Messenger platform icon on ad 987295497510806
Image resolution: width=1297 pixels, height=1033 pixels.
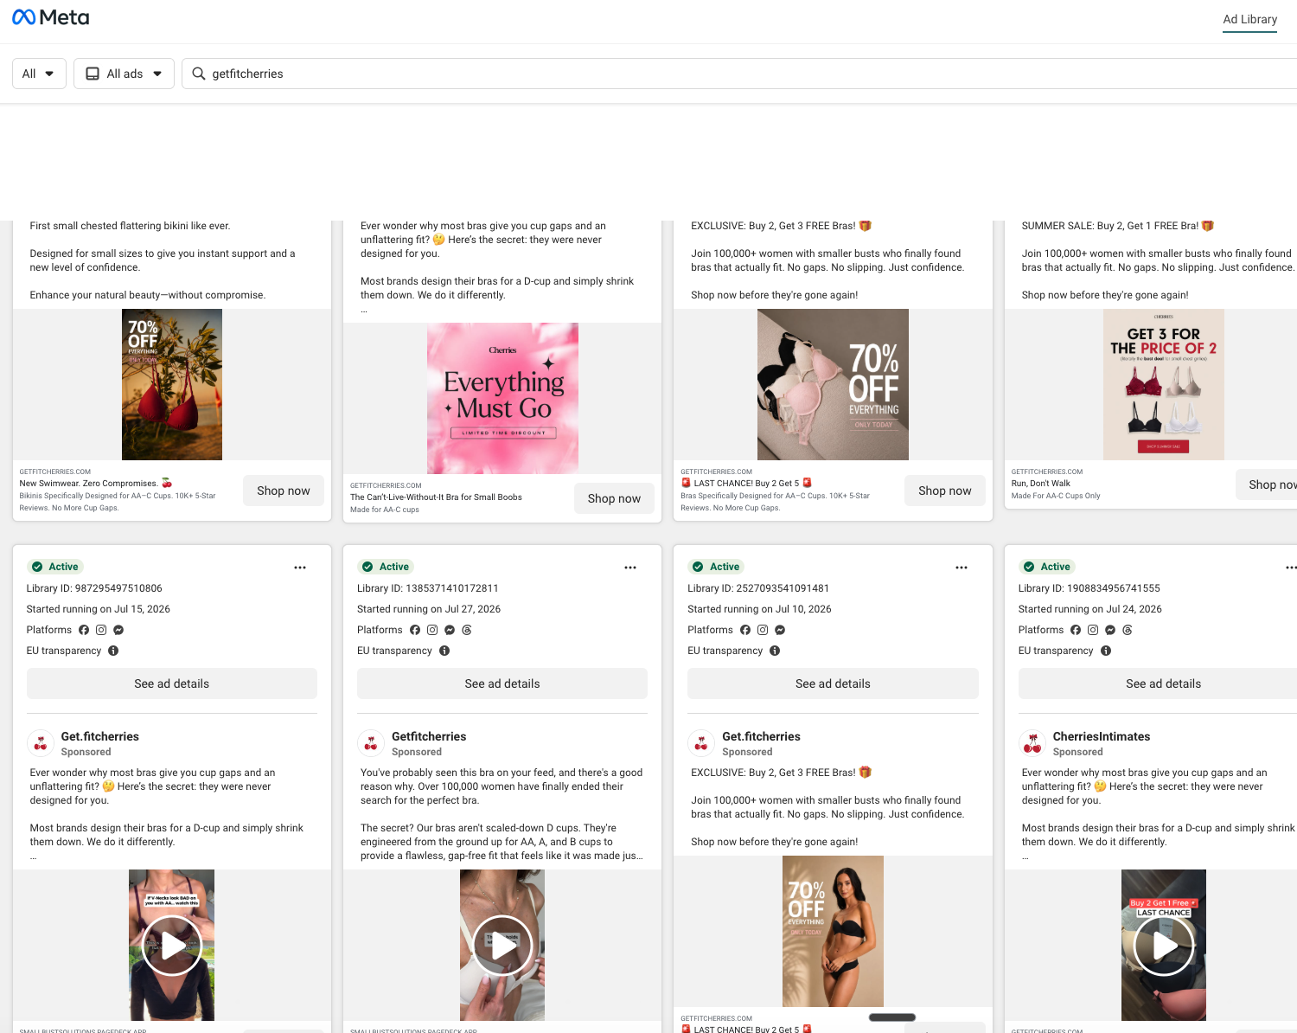(118, 630)
